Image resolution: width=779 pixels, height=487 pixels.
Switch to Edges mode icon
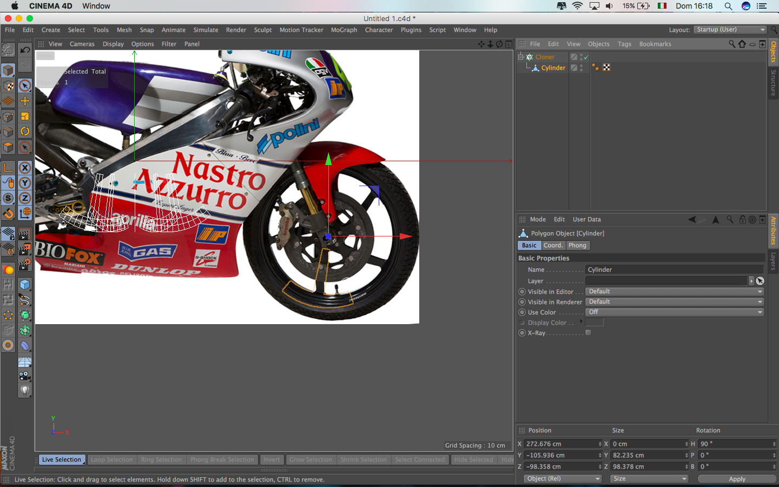click(x=8, y=132)
